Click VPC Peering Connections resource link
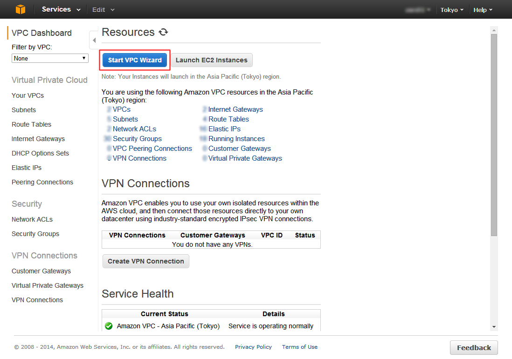512x359 pixels. coord(152,149)
